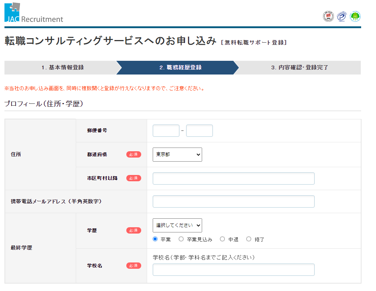Click the blue Privacy Mark badge
376x291 pixels.
(342, 16)
